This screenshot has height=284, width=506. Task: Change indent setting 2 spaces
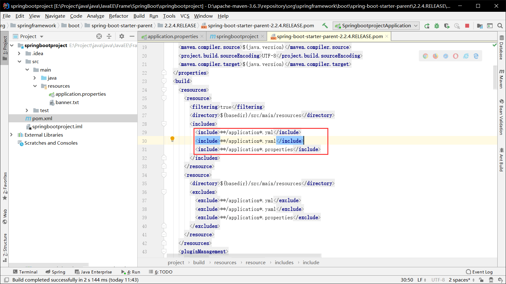click(461, 280)
